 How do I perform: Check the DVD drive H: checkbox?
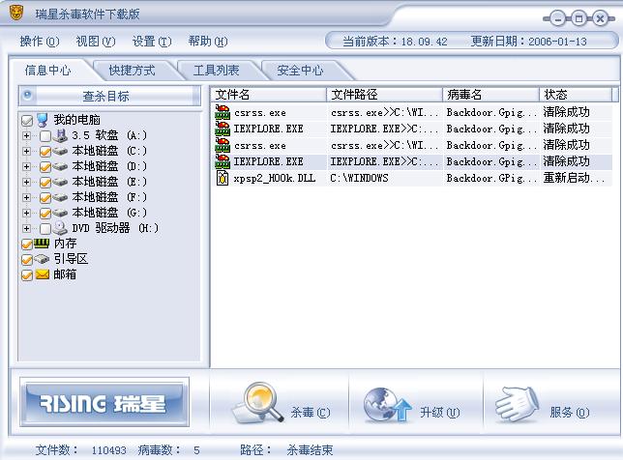45,229
